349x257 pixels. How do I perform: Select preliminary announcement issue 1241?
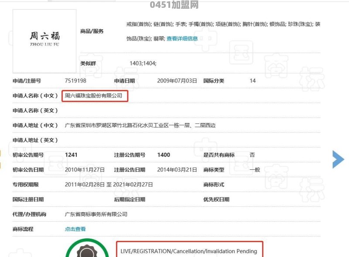coord(71,155)
